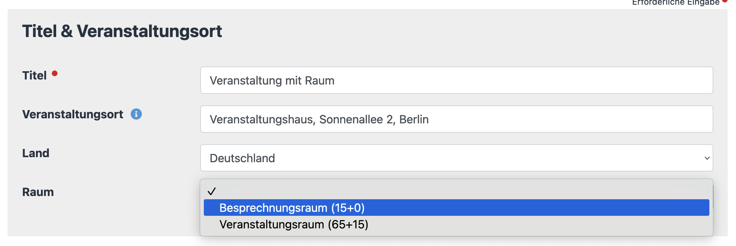Viewport: 736px width, 246px height.
Task: Click the Titel & Veranstaltungsort heading
Action: (122, 31)
